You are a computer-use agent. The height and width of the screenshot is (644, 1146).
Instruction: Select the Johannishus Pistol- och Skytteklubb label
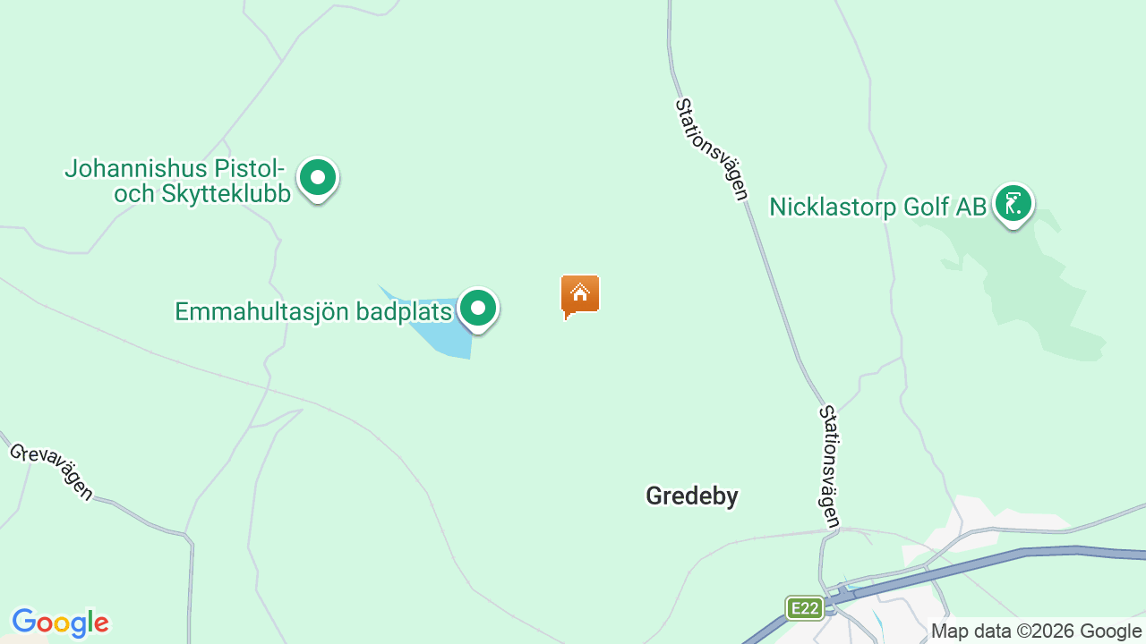coord(177,181)
